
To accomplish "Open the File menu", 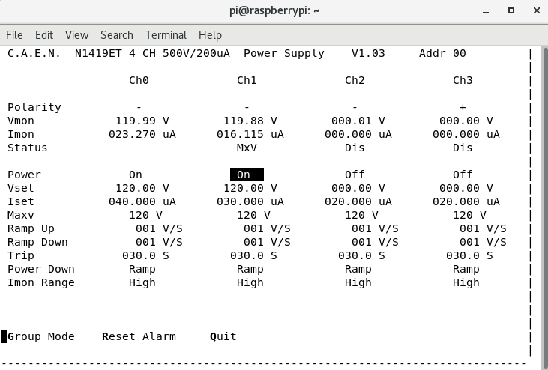I will [14, 35].
